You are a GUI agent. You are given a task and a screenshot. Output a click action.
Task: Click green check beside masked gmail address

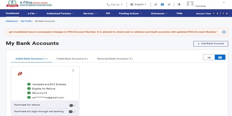(29, 97)
